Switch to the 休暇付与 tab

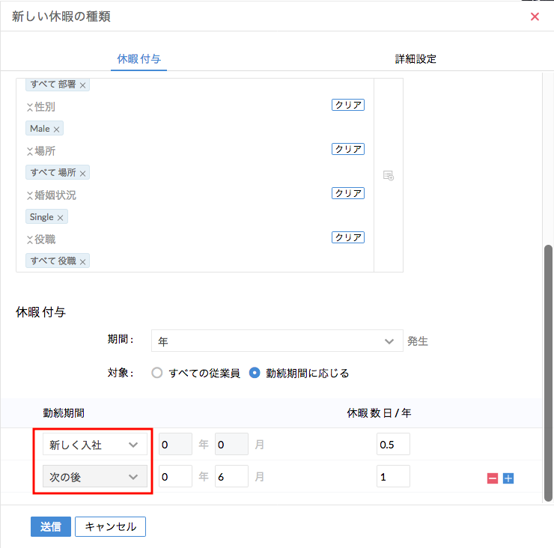click(x=138, y=58)
